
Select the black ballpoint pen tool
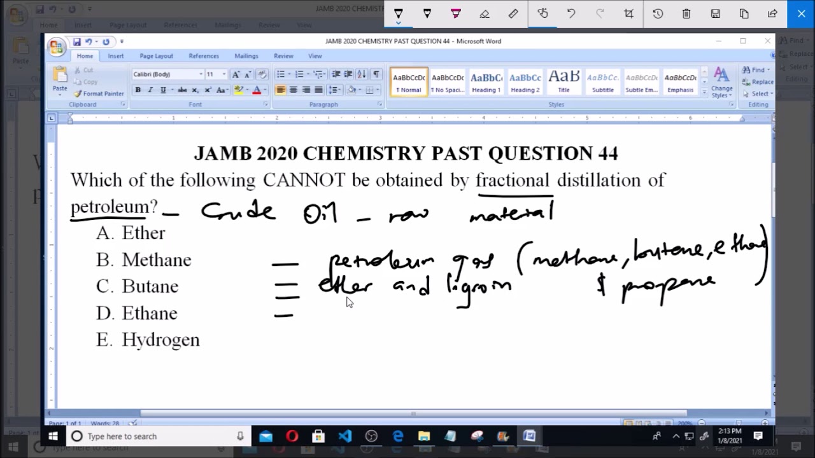(x=399, y=13)
